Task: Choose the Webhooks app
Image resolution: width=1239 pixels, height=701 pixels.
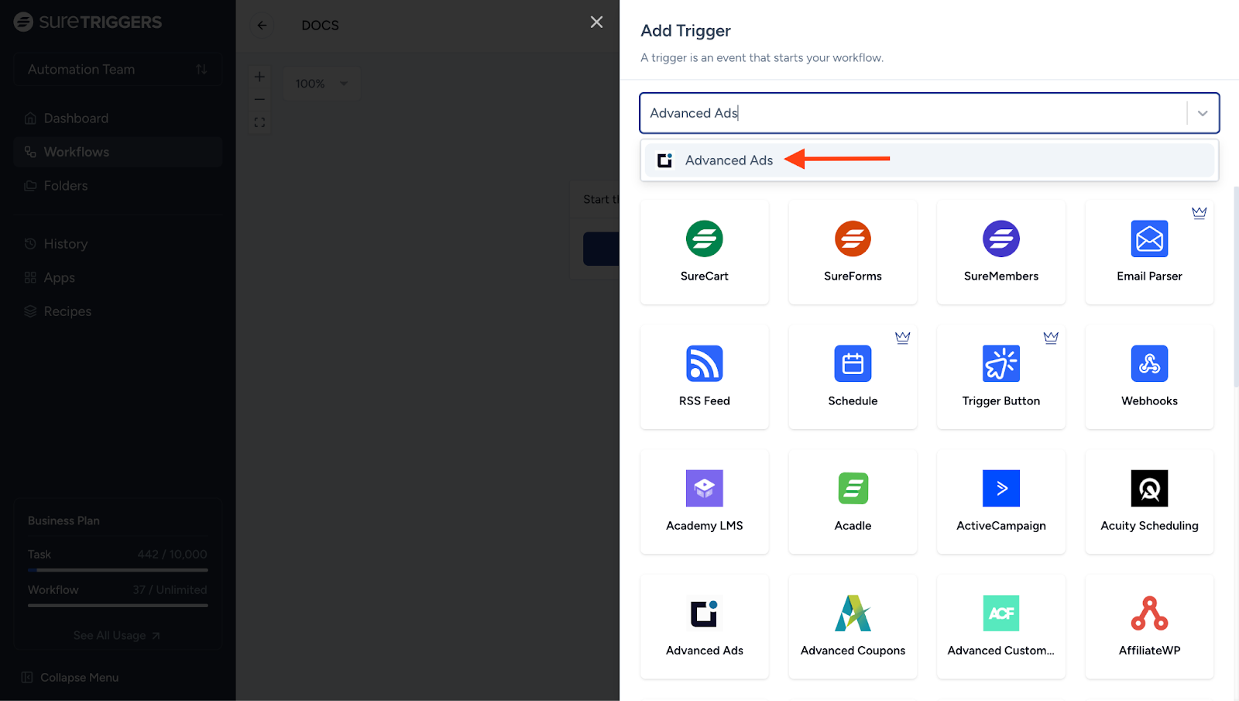Action: (1149, 376)
